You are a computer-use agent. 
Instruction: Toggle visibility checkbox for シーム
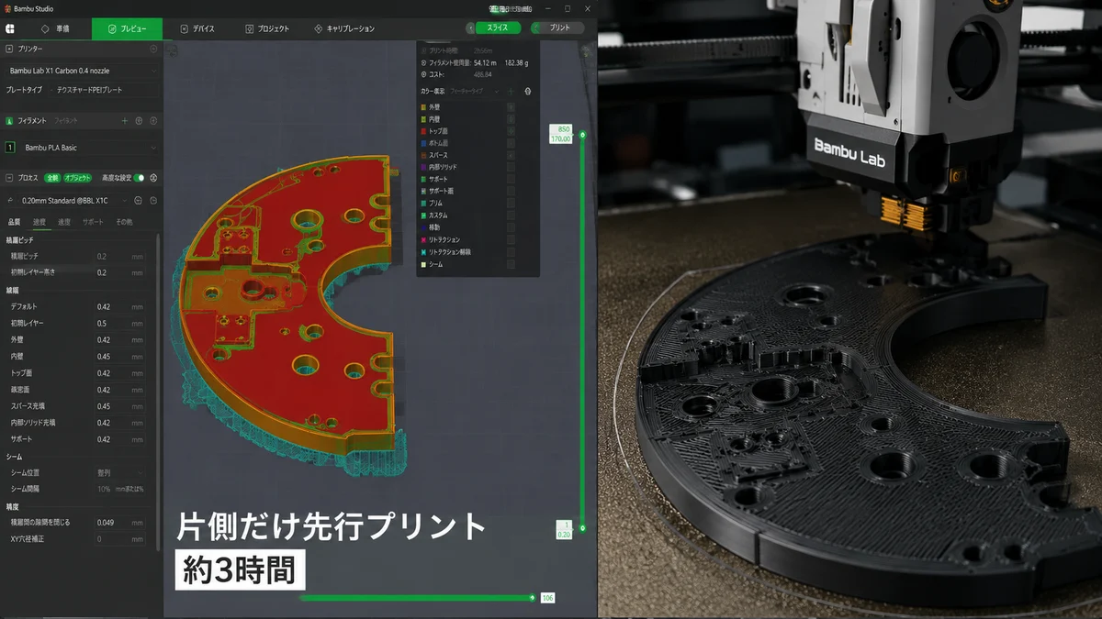coord(512,263)
